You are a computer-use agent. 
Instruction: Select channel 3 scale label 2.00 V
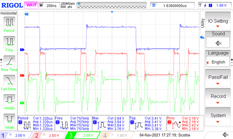pyautogui.click(x=88, y=135)
